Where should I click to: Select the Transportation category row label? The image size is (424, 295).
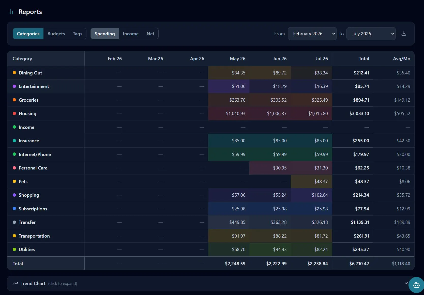coord(34,236)
